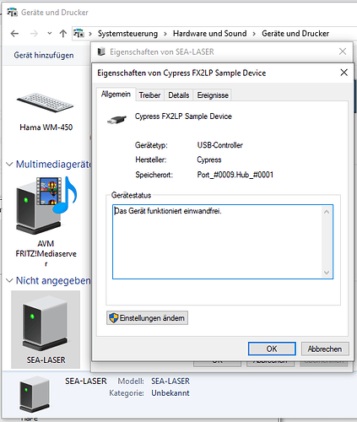Switch to the Details tab
Viewport: 357px width, 422px height.
click(179, 95)
